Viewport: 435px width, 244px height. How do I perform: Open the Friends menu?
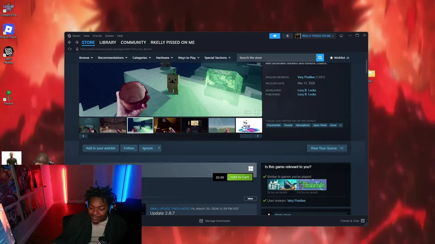[97, 36]
